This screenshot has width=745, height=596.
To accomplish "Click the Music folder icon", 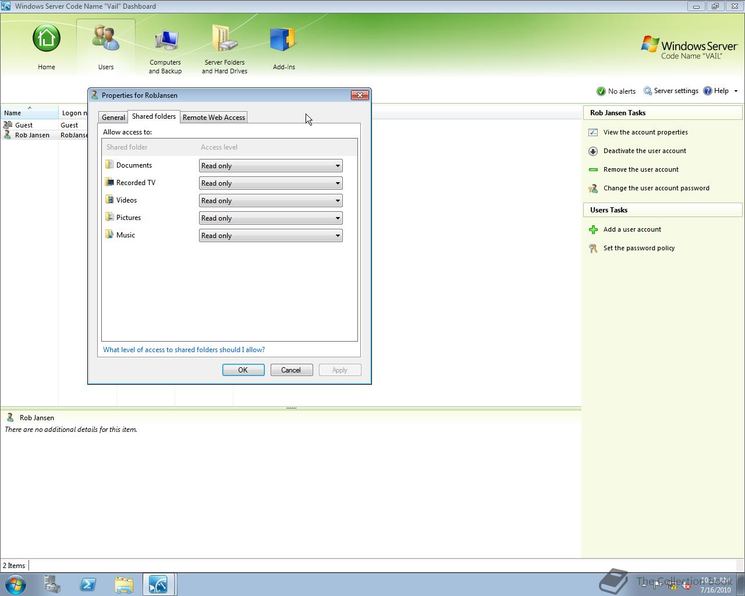I will click(109, 235).
